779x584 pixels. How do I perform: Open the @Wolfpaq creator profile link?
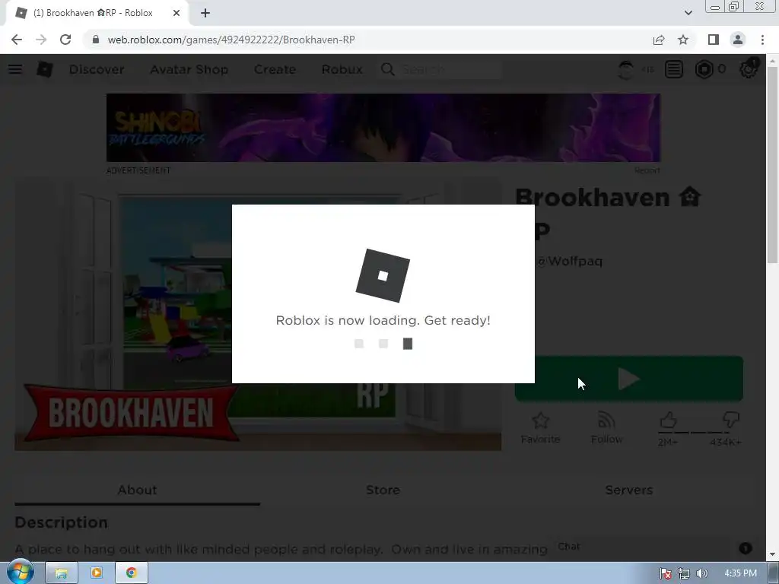[570, 262]
